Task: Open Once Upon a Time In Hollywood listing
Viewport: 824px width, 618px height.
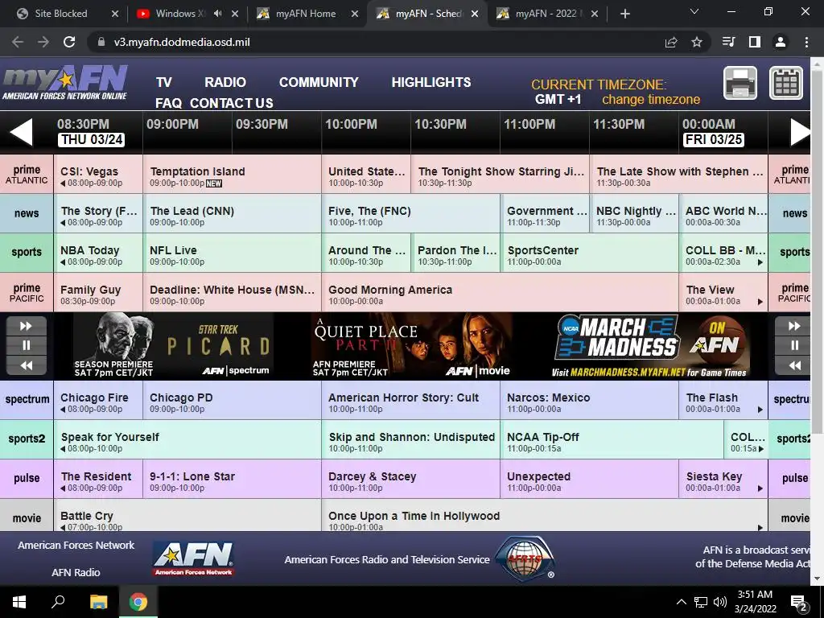Action: coord(545,516)
